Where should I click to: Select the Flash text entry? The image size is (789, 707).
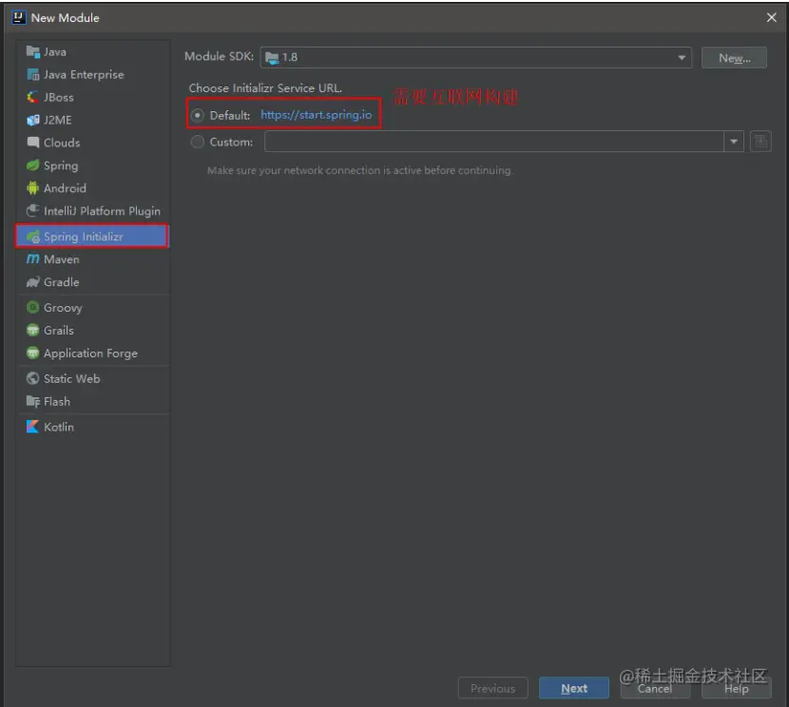(x=57, y=401)
